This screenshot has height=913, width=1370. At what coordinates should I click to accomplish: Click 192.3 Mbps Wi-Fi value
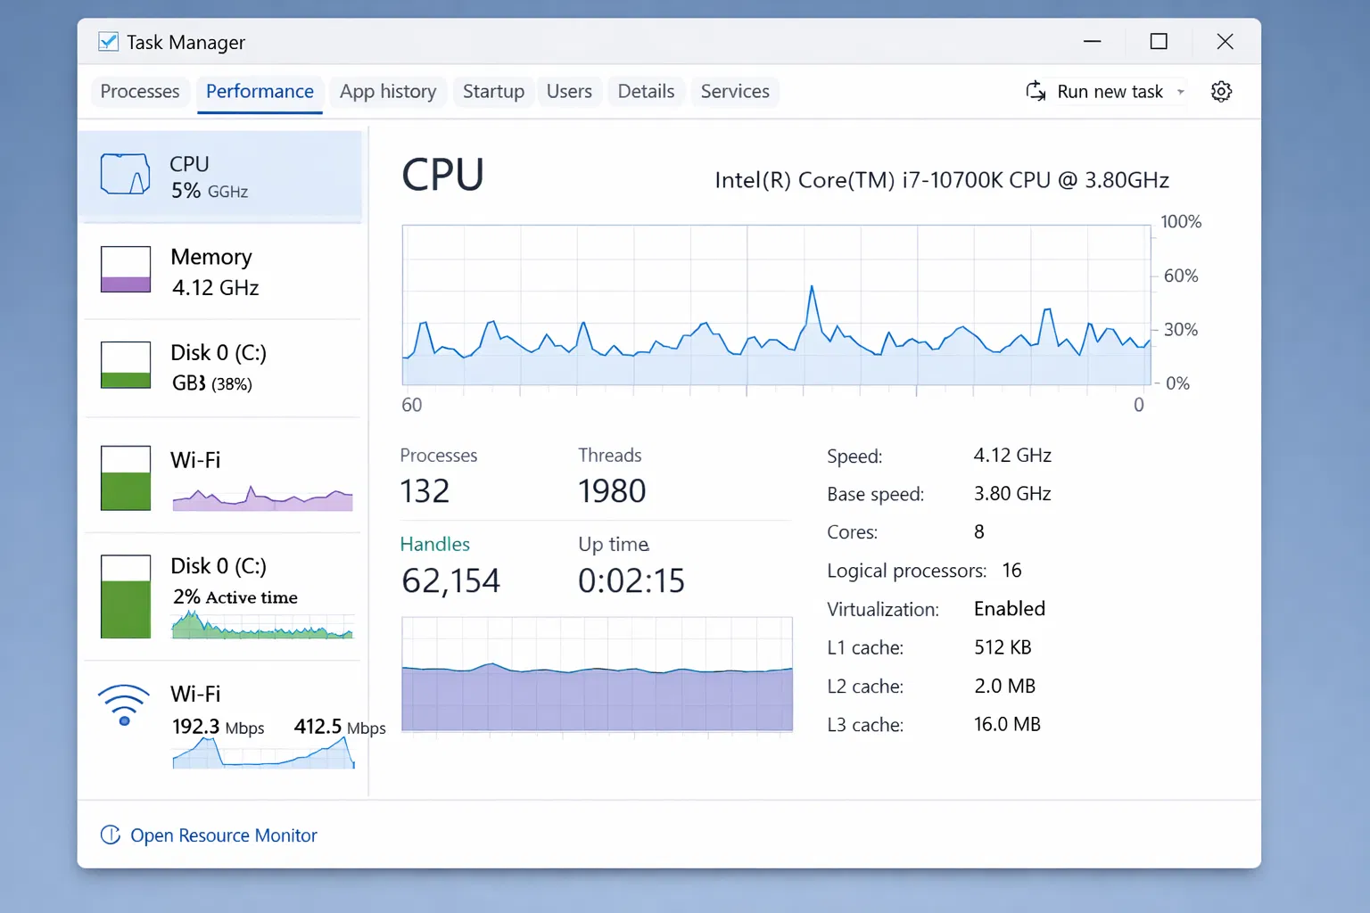219,727
